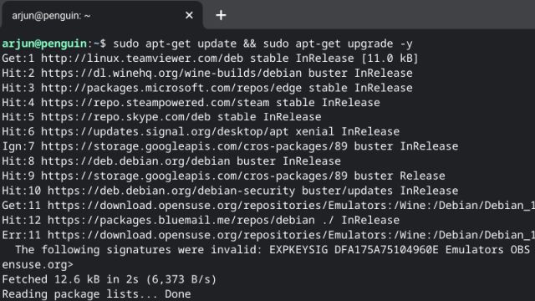535x301 pixels.
Task: Click the sudo apt-get update command text
Action: 175,43
